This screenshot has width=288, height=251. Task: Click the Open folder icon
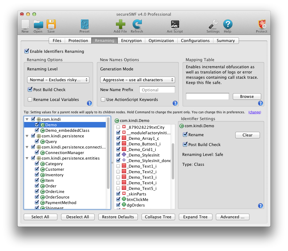[x=38, y=25]
